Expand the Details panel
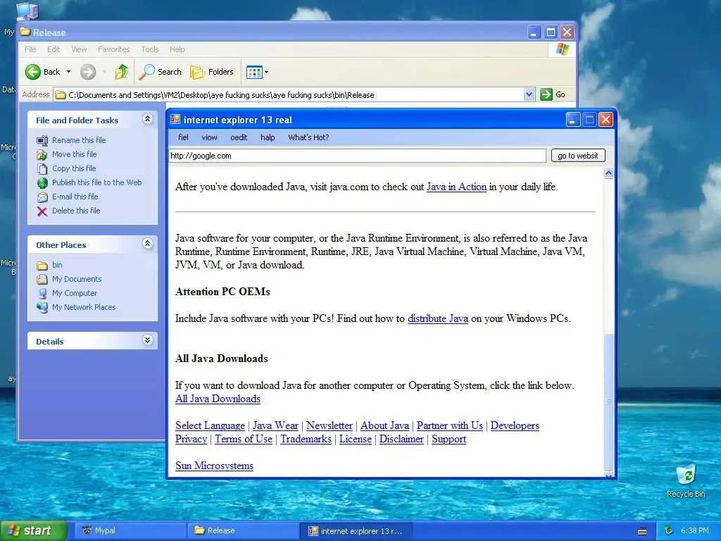The width and height of the screenshot is (721, 541). tap(147, 340)
